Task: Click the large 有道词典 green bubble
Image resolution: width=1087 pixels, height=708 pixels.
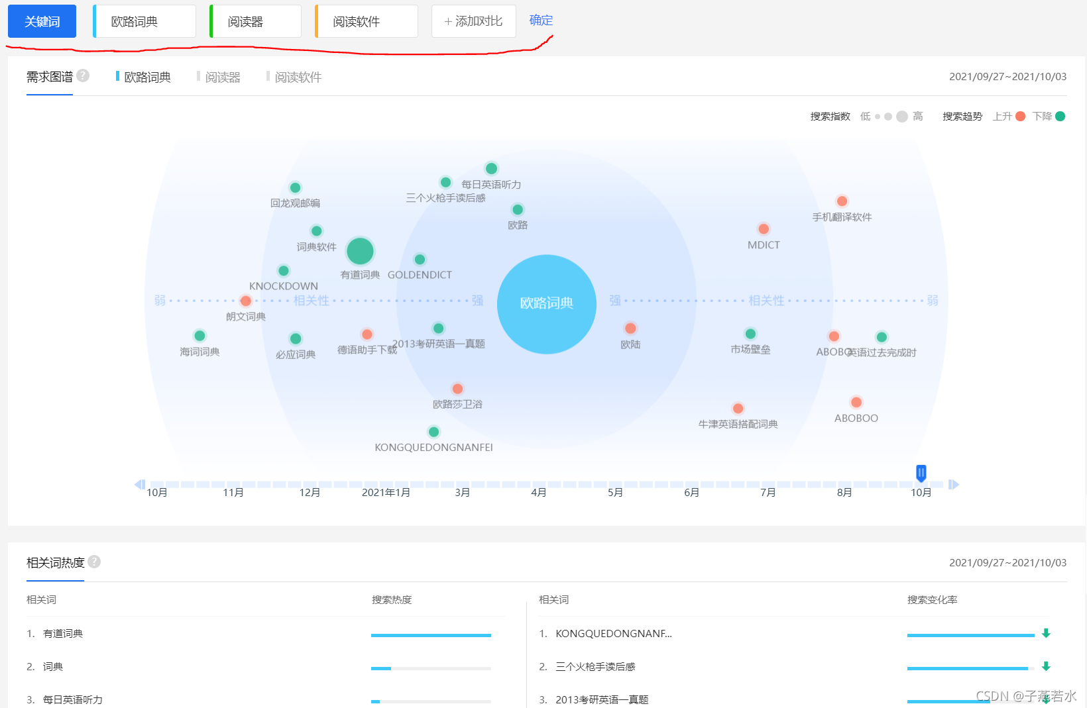Action: click(360, 251)
